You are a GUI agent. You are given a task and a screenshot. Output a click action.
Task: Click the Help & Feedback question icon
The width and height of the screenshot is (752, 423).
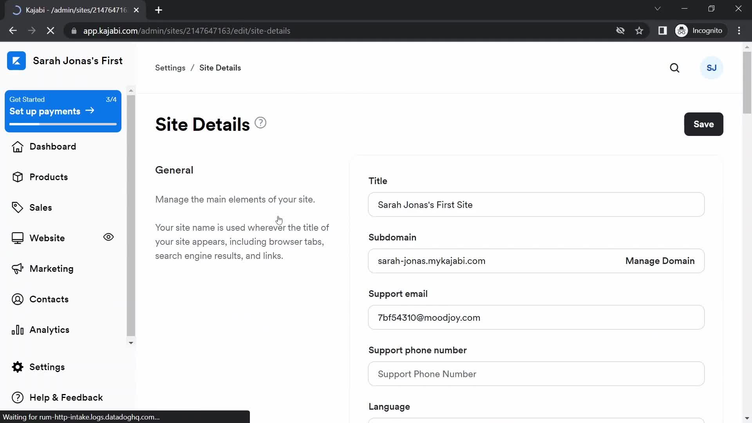coord(18,398)
